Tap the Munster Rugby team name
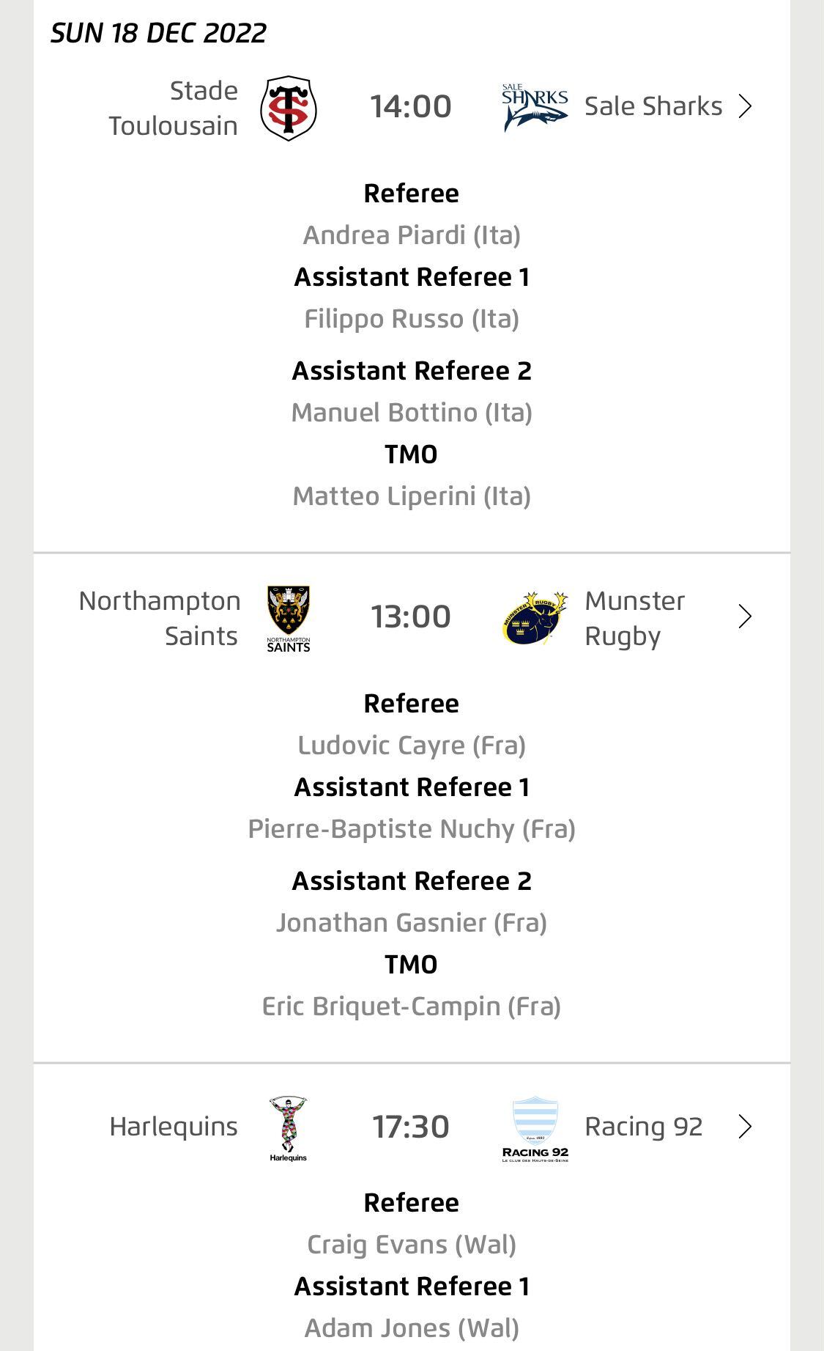 coord(634,618)
